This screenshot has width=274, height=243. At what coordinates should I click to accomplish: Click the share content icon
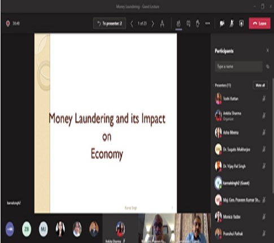tap(241, 24)
